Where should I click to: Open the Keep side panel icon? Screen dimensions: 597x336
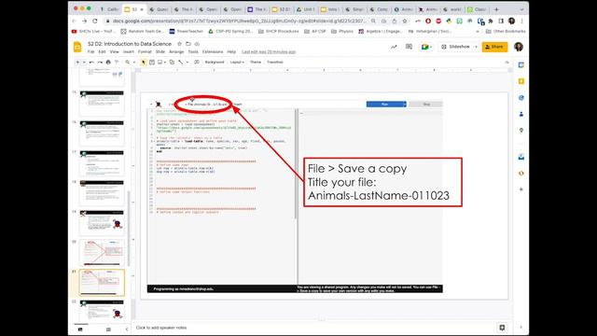pos(521,81)
